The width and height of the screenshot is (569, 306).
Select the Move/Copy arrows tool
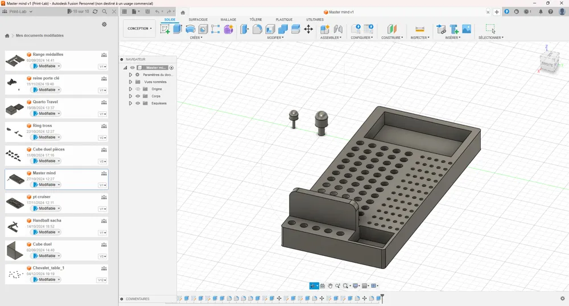[x=308, y=29]
